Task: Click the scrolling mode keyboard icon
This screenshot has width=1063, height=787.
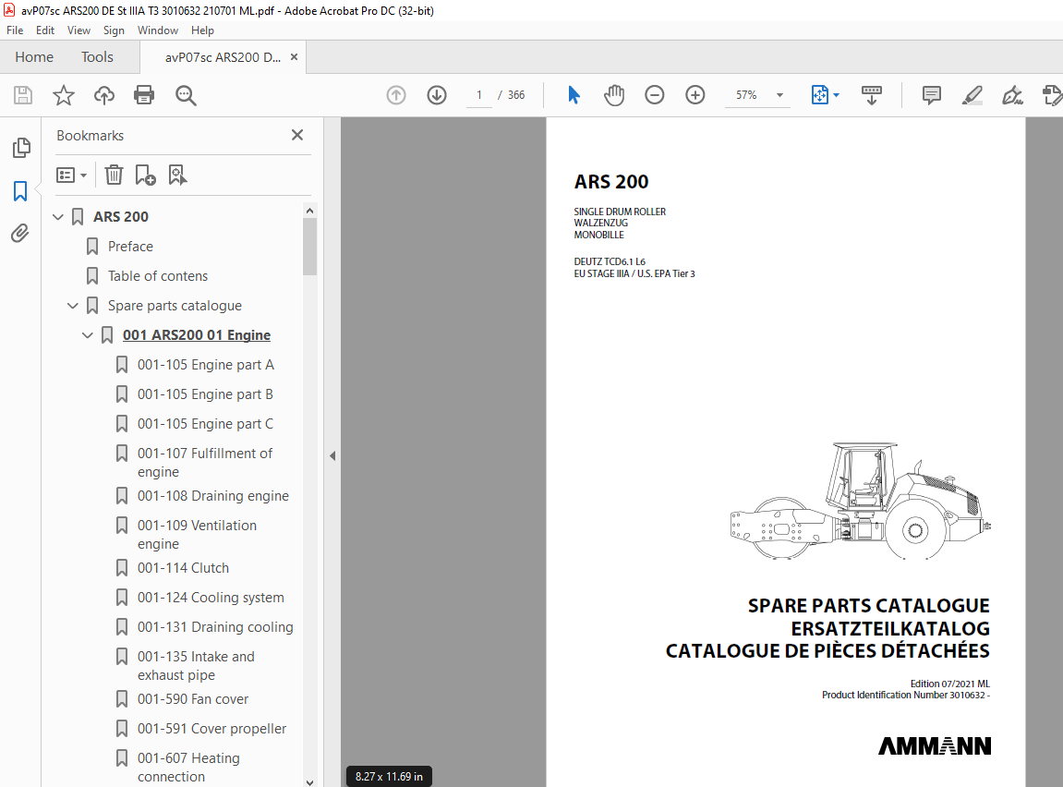Action: 871,95
